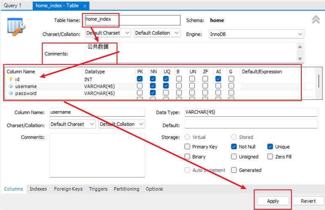This screenshot has height=210, width=325.
Task: Click the diamond icon beside password column
Action: (x=11, y=93)
